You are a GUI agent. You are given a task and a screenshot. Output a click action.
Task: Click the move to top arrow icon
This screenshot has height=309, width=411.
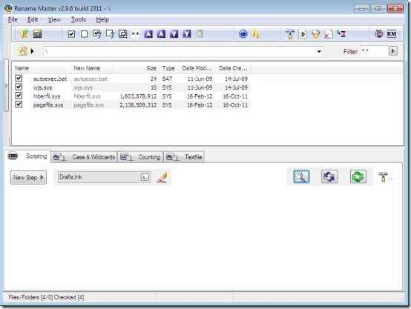148,34
